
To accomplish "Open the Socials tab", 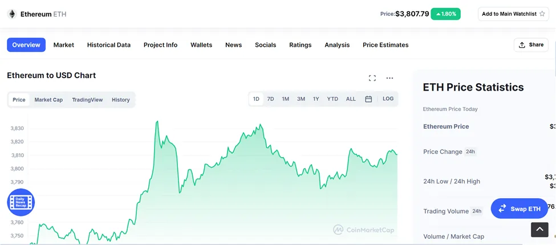I will coord(266,45).
